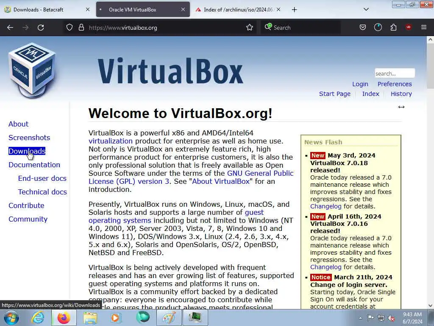Image resolution: width=434 pixels, height=326 pixels.
Task: Click the monitor app taskbar icon
Action: click(x=196, y=318)
